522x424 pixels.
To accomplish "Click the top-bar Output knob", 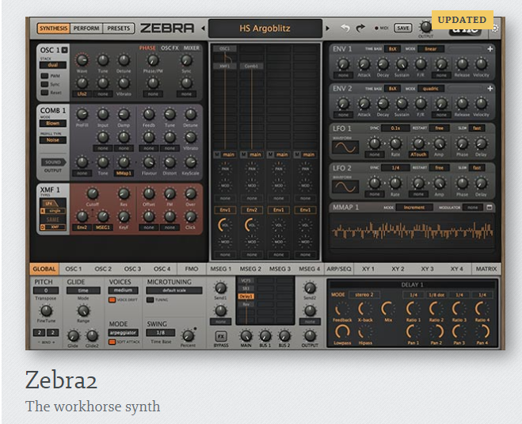I will [425, 27].
